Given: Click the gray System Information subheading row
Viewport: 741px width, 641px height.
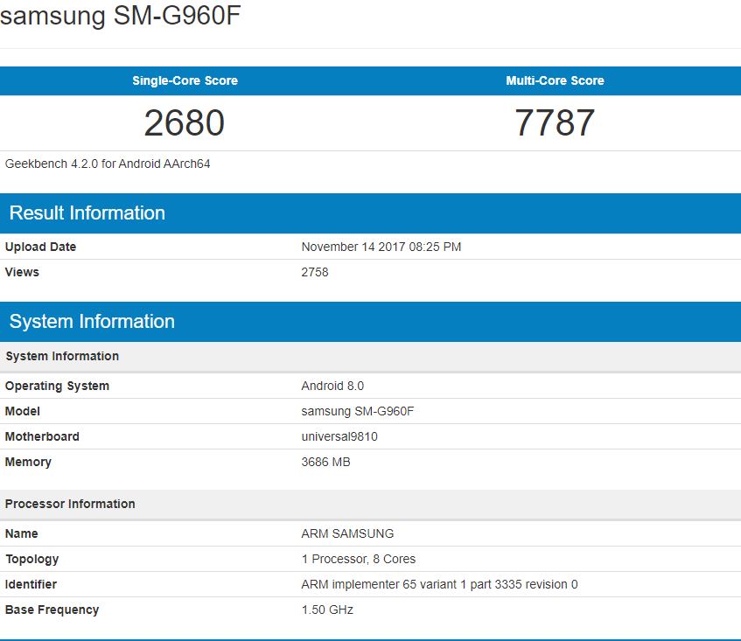Looking at the screenshot, I should tap(62, 356).
